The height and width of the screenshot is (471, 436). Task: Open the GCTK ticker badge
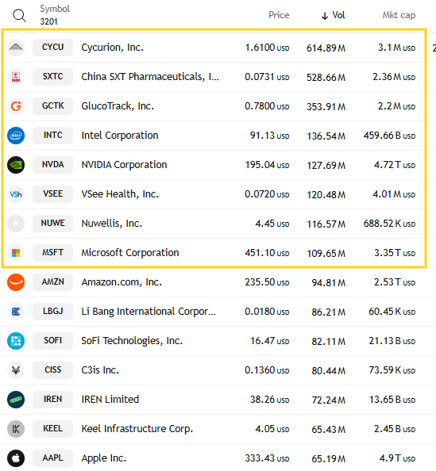coord(52,106)
